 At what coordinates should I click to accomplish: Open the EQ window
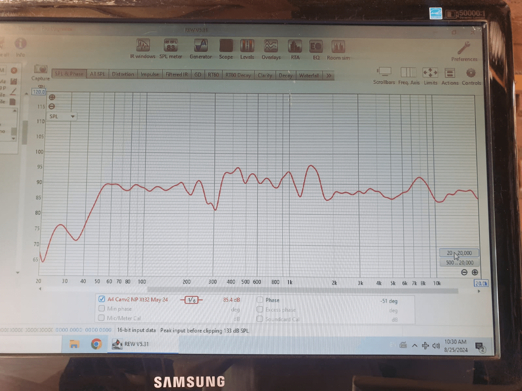pos(316,50)
